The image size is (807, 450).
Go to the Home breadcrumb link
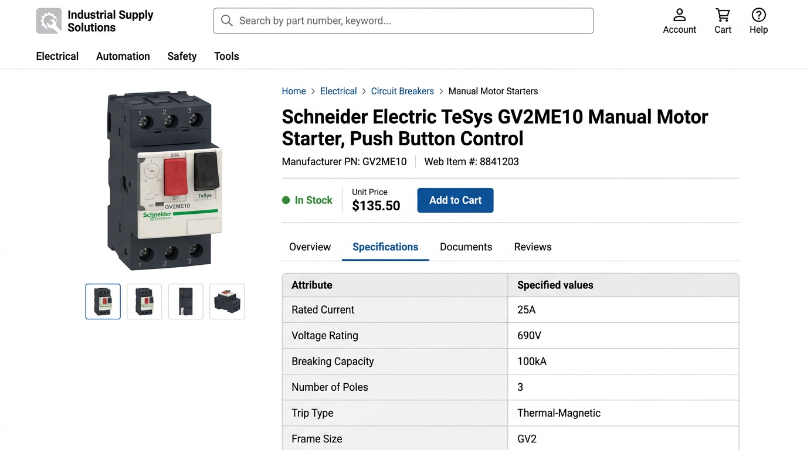294,91
